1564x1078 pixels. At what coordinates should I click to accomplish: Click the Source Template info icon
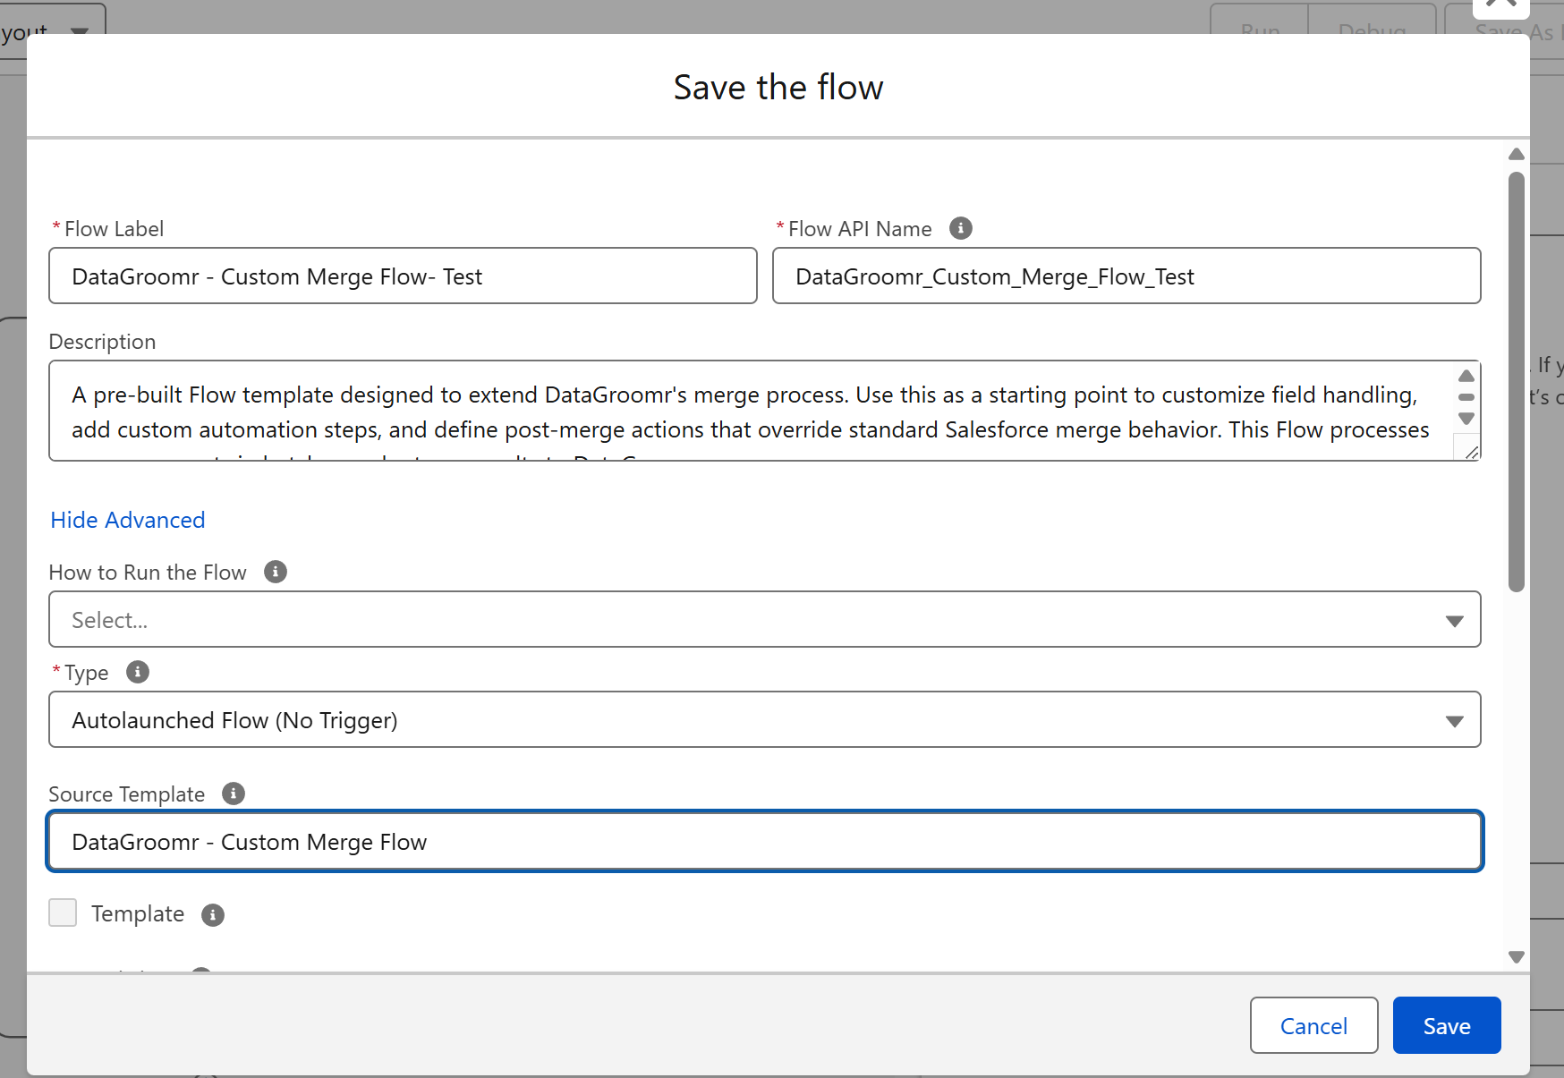click(234, 794)
